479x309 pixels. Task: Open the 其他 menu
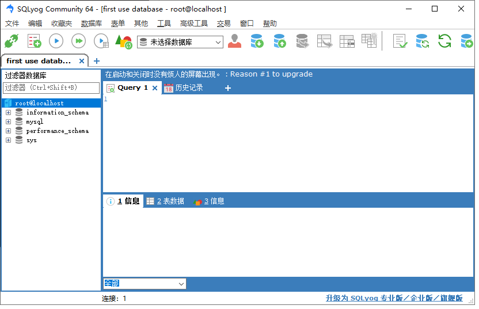click(x=141, y=24)
